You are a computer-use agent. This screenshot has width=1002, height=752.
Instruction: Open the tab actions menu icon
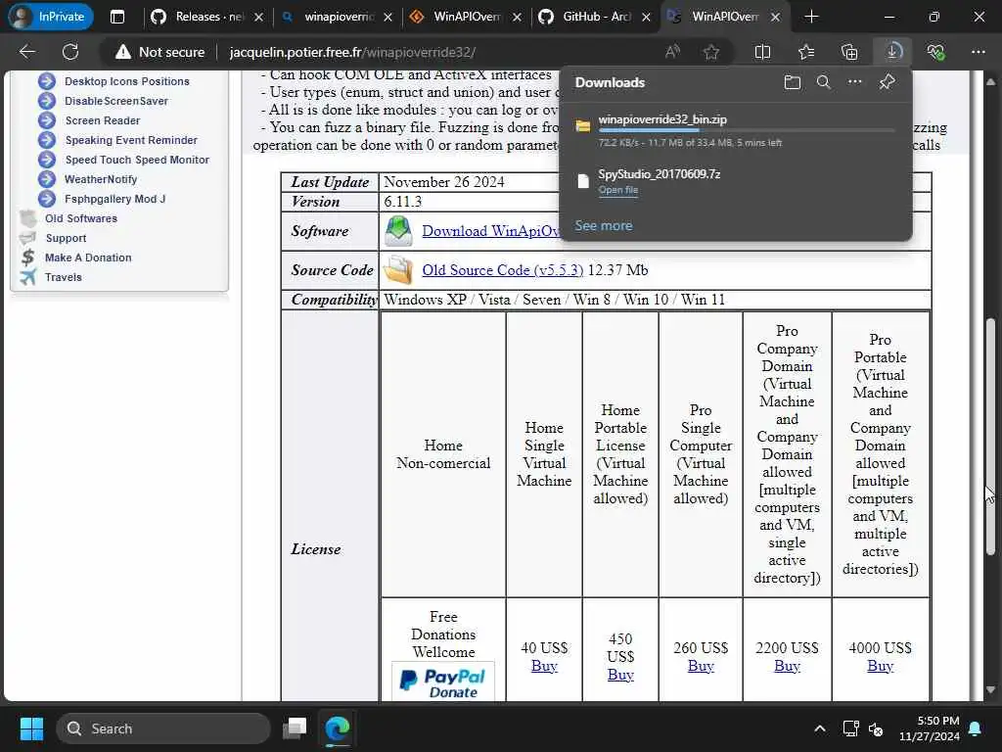(117, 18)
